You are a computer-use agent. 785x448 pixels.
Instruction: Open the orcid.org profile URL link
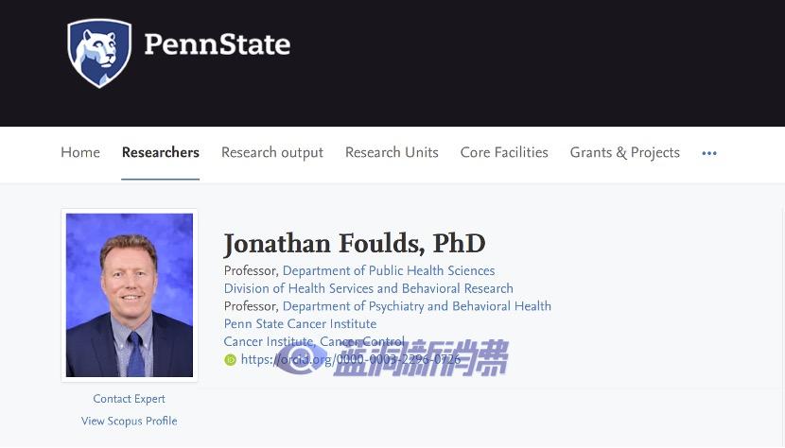click(x=351, y=359)
